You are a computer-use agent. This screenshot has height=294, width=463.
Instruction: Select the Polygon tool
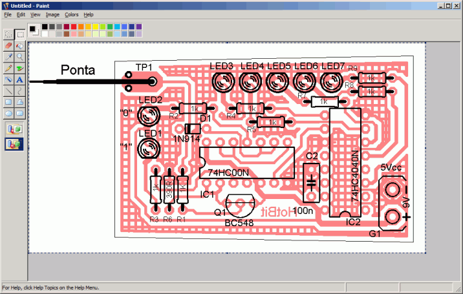pyautogui.click(x=20, y=102)
